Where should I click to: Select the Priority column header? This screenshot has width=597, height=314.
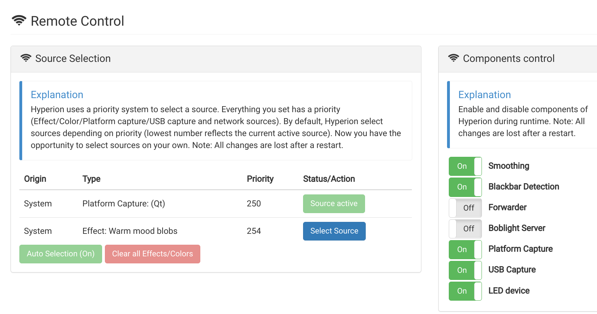pos(260,179)
